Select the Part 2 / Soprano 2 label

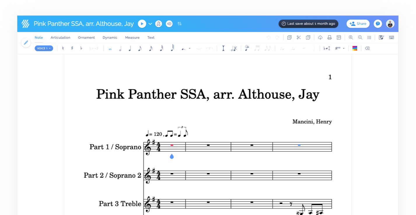[x=112, y=175]
